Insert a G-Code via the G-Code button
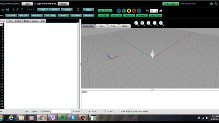Image resolution: width=219 pixels, height=123 pixels. click(11, 15)
